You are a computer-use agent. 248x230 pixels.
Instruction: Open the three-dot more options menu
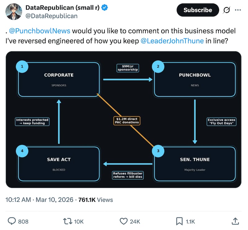pos(238,10)
